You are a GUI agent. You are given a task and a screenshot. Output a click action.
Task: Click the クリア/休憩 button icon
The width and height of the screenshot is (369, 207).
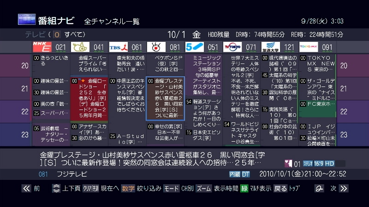click(x=90, y=189)
